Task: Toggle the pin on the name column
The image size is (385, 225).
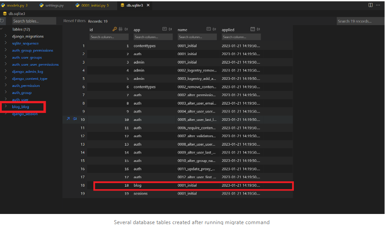Action: [215, 30]
